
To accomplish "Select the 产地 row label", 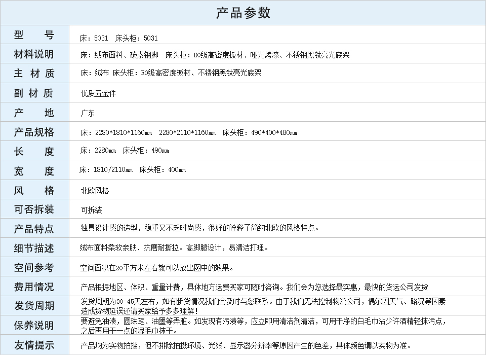I will tap(34, 113).
